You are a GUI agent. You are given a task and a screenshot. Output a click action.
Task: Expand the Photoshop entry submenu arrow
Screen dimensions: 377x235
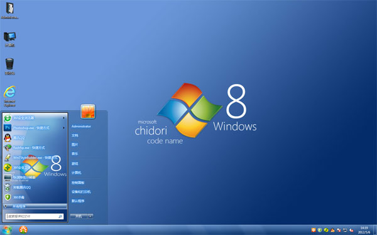tap(63, 128)
